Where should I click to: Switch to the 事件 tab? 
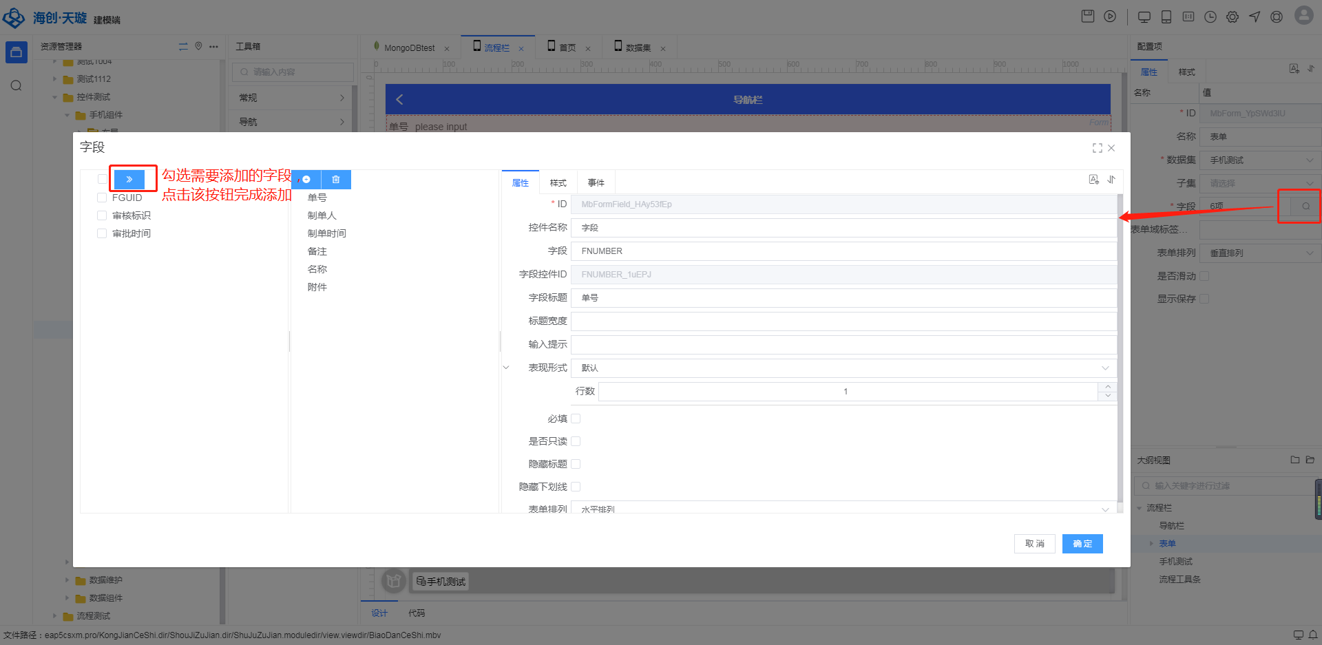(596, 183)
